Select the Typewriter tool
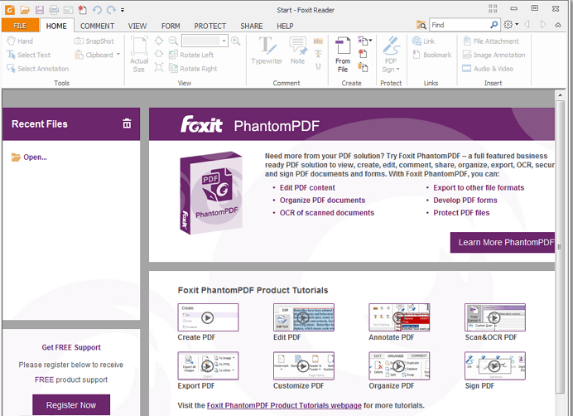 pyautogui.click(x=267, y=51)
